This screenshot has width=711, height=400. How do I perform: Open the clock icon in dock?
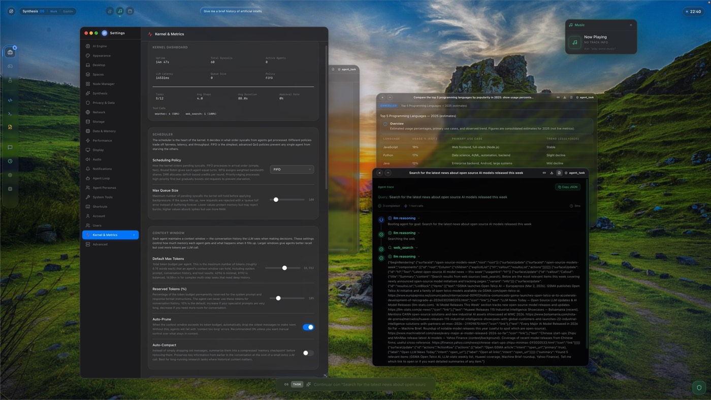10,161
